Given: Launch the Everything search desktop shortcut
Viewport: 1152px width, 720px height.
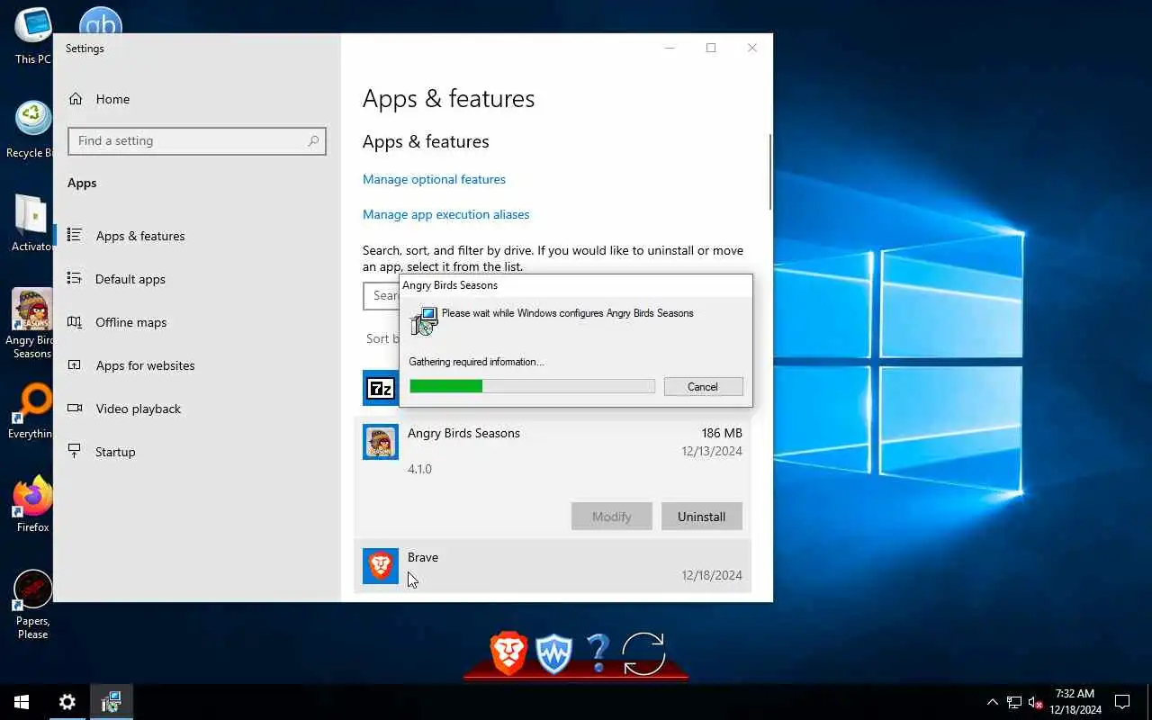Looking at the screenshot, I should (31, 412).
